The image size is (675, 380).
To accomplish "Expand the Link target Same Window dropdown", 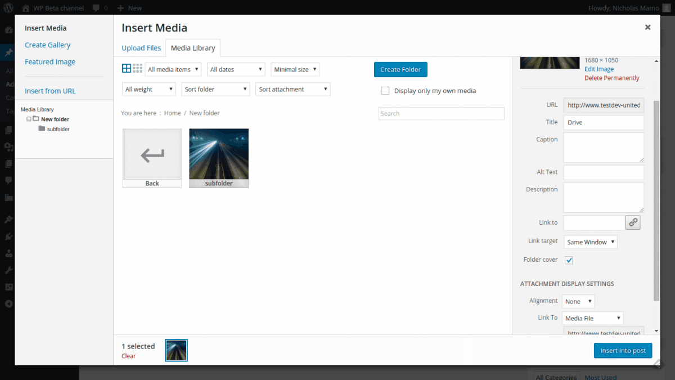I will click(590, 242).
